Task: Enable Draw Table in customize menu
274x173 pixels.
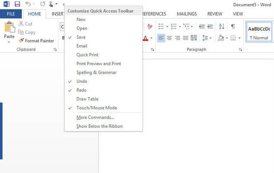Action: (103, 99)
